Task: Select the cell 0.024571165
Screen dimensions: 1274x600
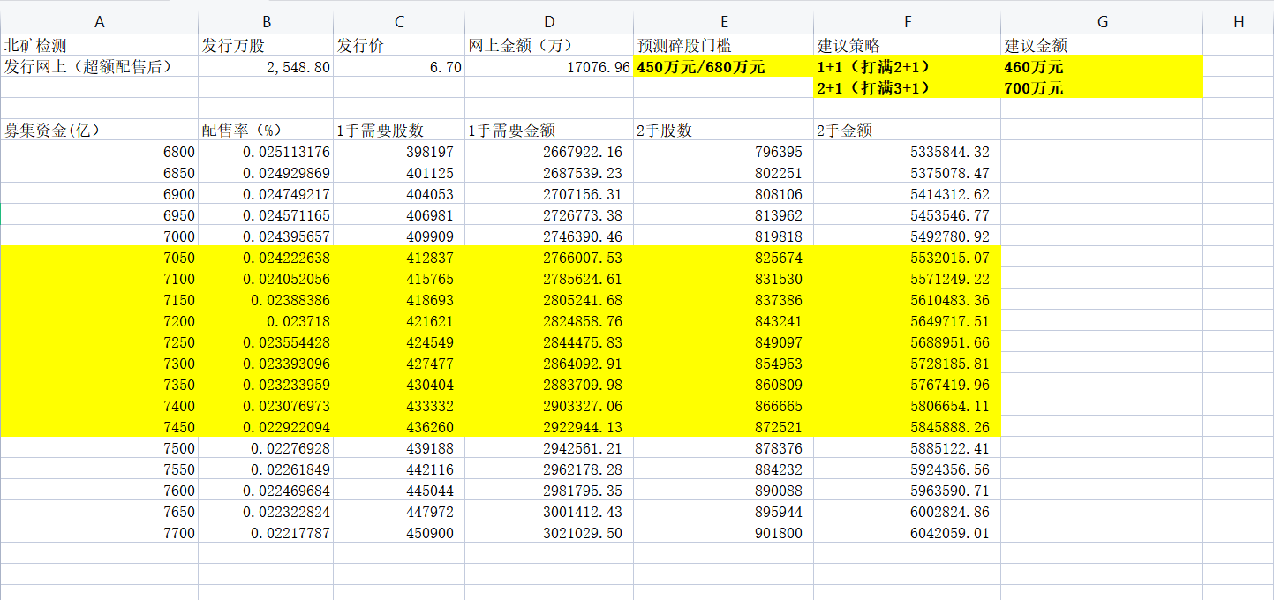Action: [x=266, y=215]
